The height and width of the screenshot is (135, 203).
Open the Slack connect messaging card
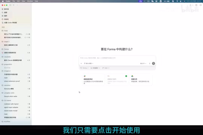coord(93,79)
